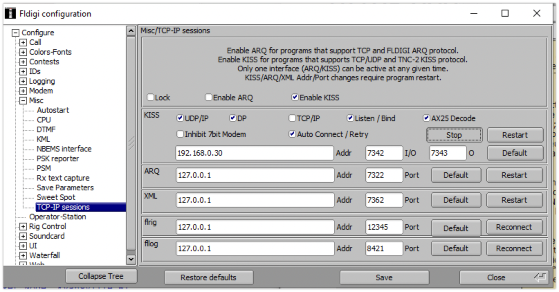559x292 pixels.
Task: Check the TCP/IP option for KISS
Action: click(x=292, y=118)
